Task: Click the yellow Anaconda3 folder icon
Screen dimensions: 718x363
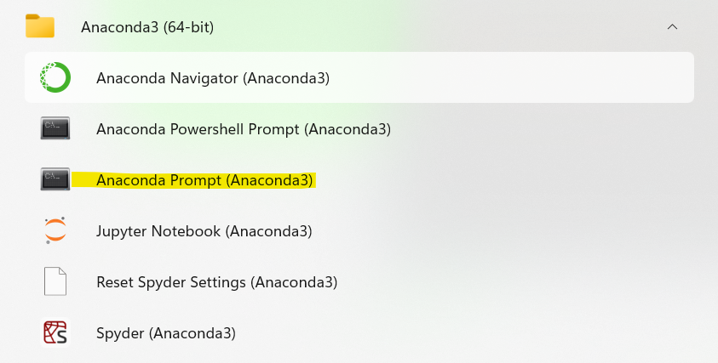Action: pyautogui.click(x=40, y=26)
